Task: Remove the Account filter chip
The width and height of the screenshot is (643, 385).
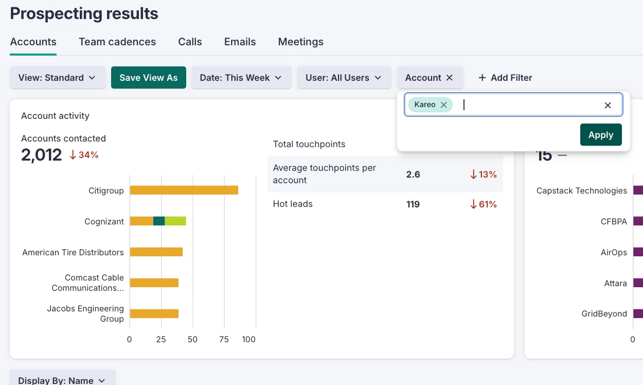Action: pos(450,78)
